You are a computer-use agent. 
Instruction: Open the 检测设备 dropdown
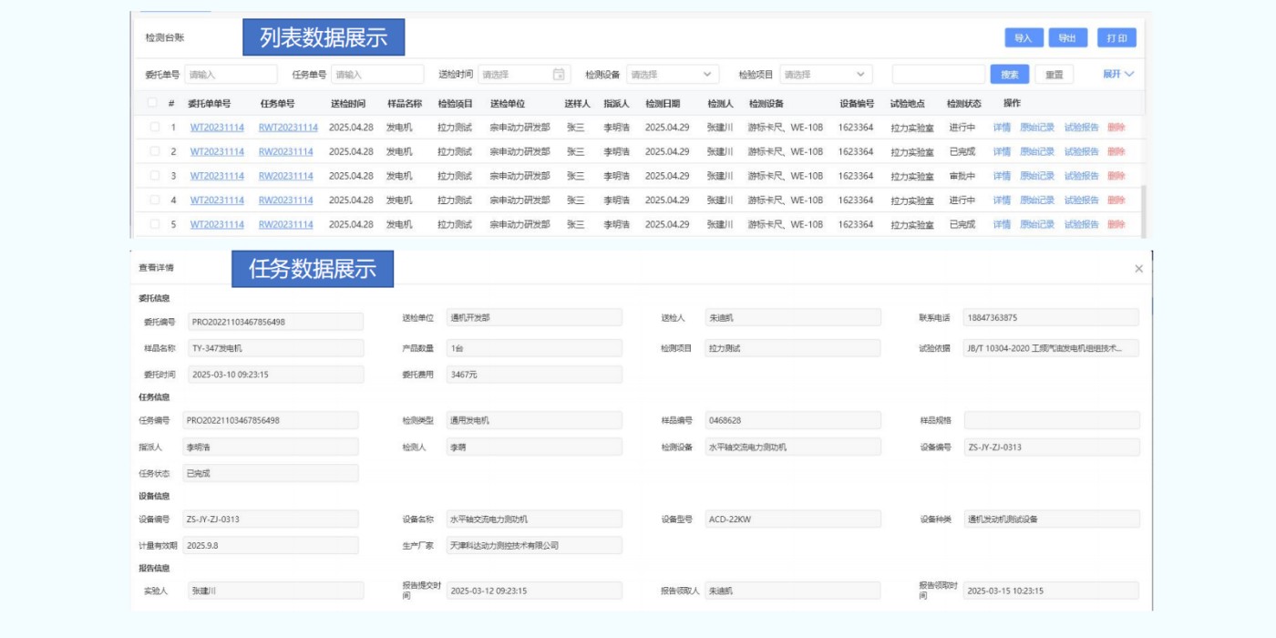click(672, 75)
